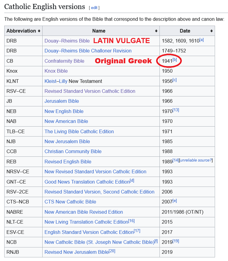
Task: Open reference [16] after New Living Translation
Action: [x=131, y=221]
